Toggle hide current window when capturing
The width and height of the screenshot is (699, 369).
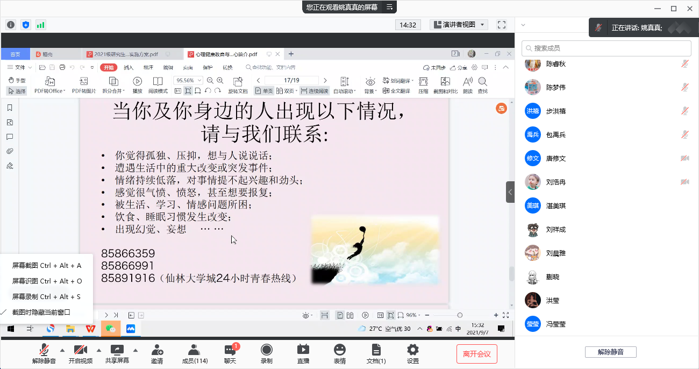(41, 312)
